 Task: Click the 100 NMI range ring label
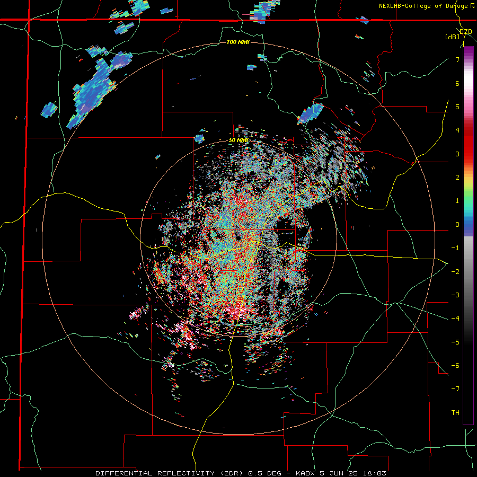coord(238,42)
